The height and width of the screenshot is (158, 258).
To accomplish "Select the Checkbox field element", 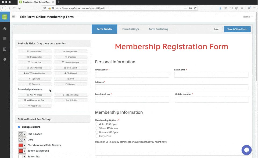I will coord(71,57).
